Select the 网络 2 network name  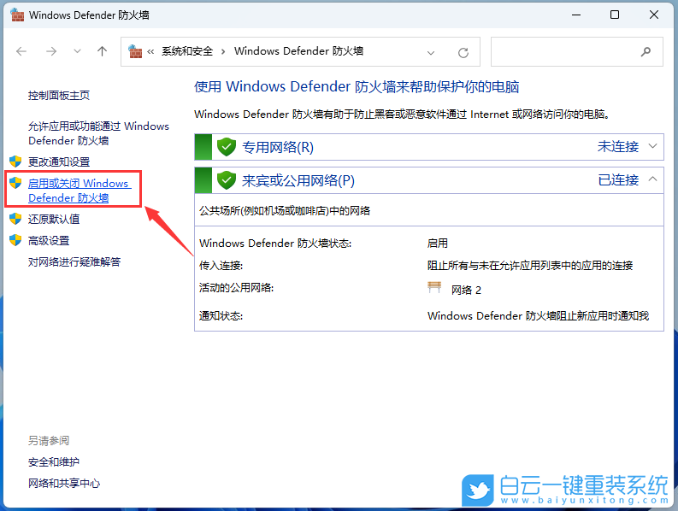click(466, 290)
